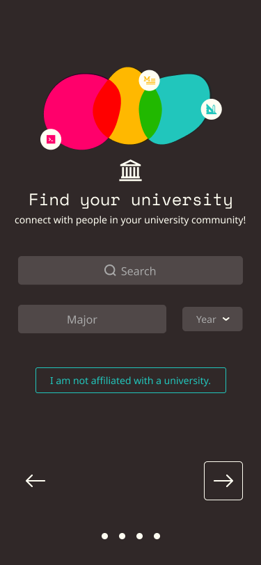Screen dimensions: 261x565
Task: Click the Medium article icon badge
Action: [149, 80]
